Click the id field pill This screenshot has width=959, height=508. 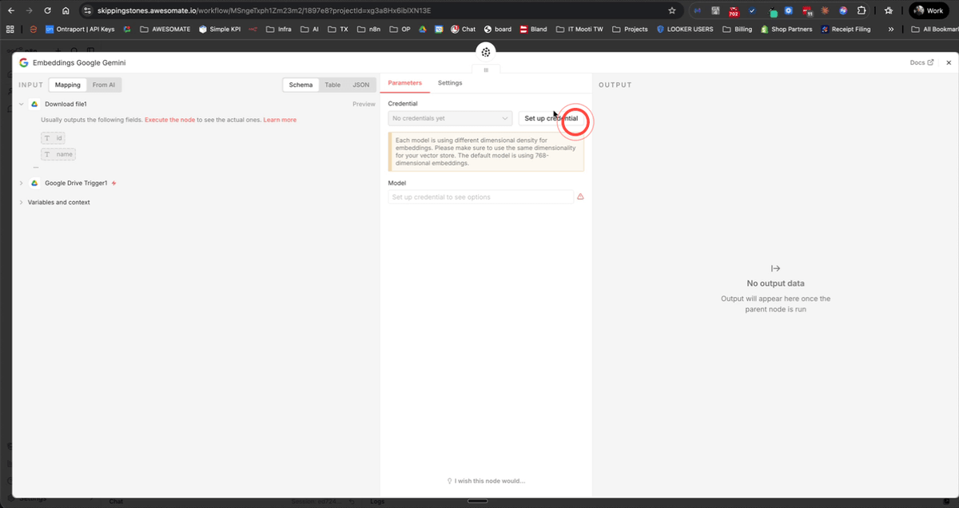(54, 138)
